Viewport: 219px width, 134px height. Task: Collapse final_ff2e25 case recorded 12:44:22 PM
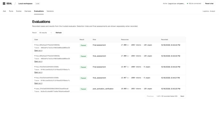click(x=35, y=67)
